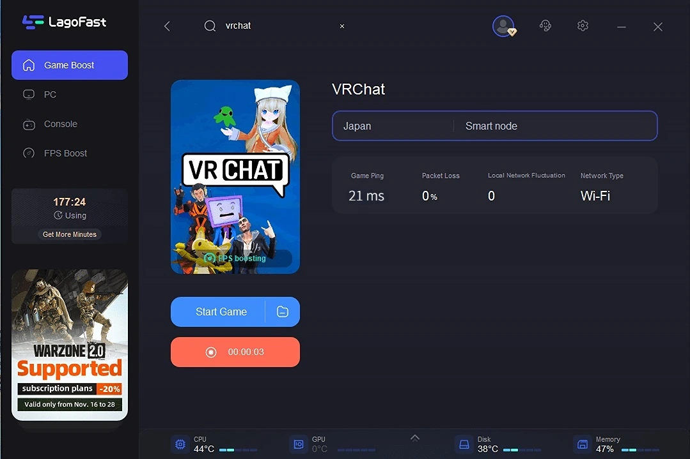Click the CPU 44°C temperature reading
Screen dimensions: 690x459
coord(204,449)
